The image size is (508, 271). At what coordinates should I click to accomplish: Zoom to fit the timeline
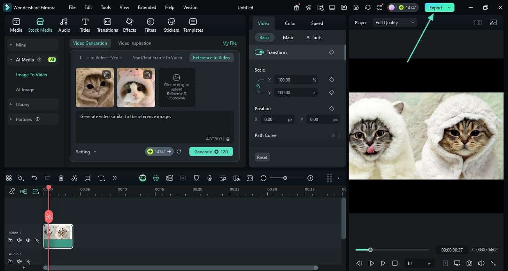click(x=250, y=178)
